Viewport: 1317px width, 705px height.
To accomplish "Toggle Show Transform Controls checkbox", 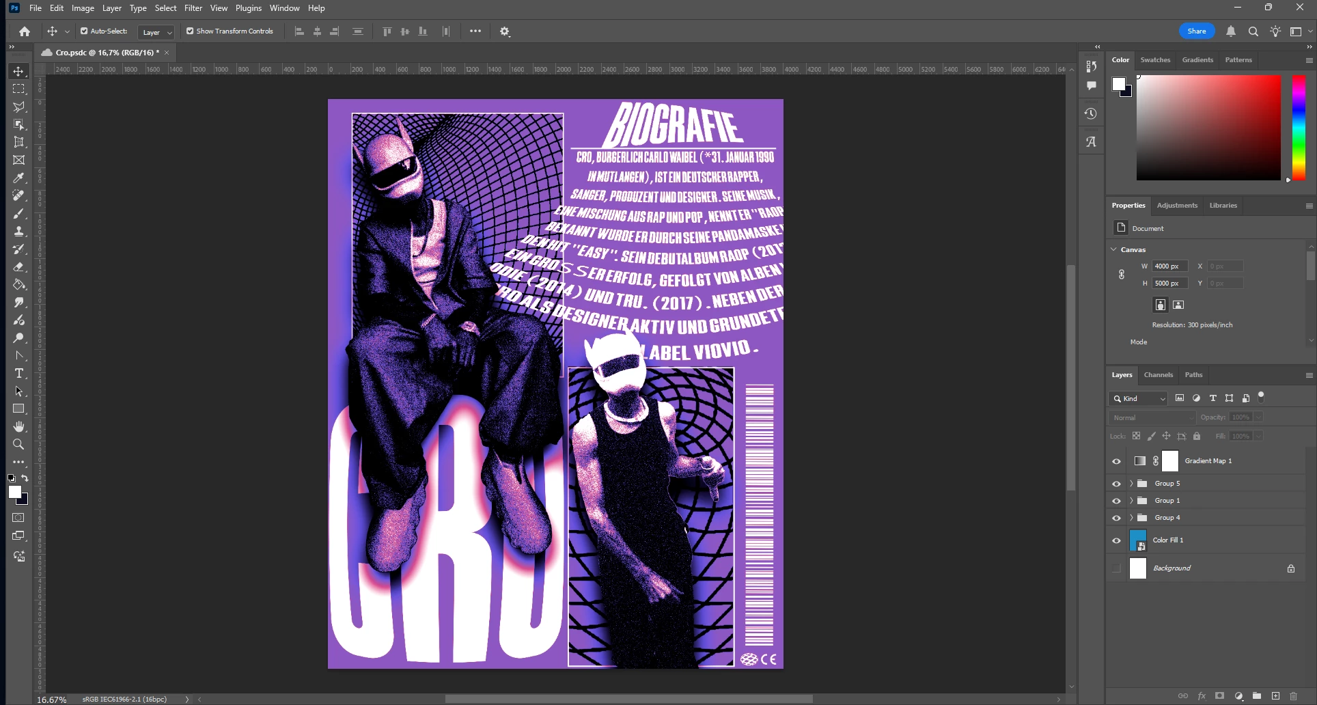I will 190,31.
